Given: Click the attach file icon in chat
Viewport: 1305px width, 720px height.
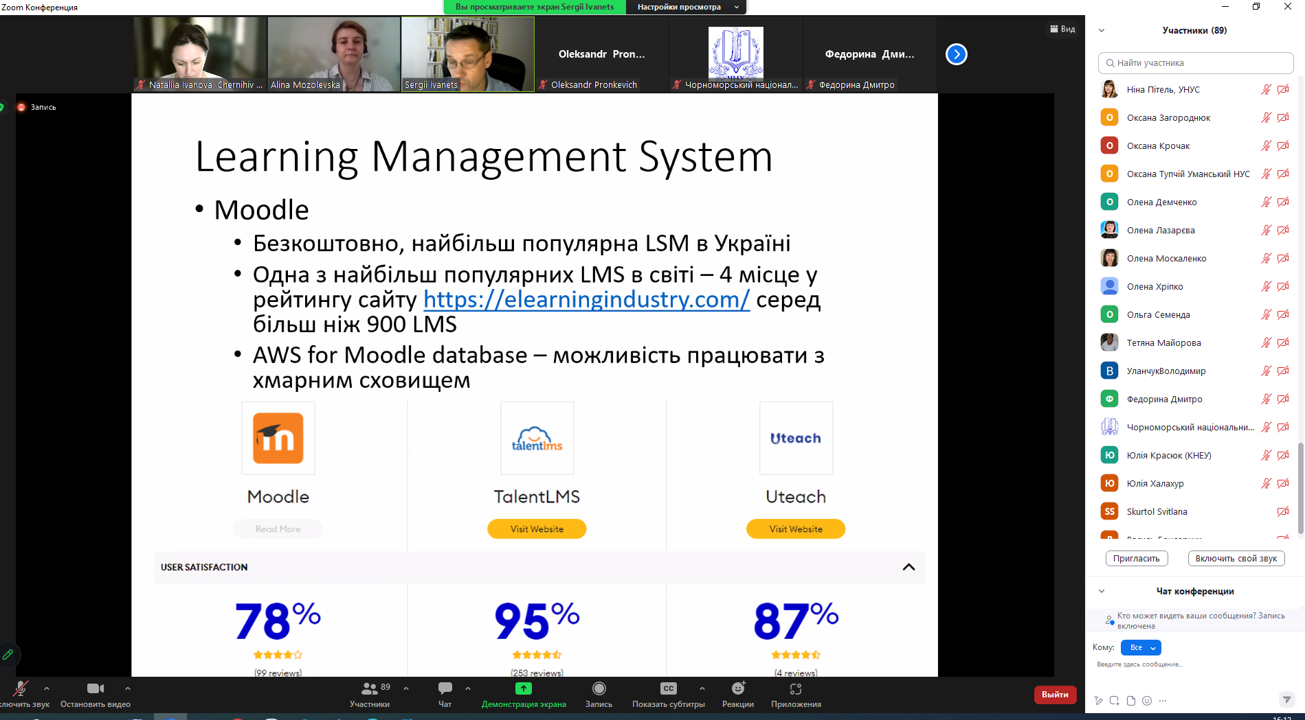Looking at the screenshot, I should [1131, 701].
